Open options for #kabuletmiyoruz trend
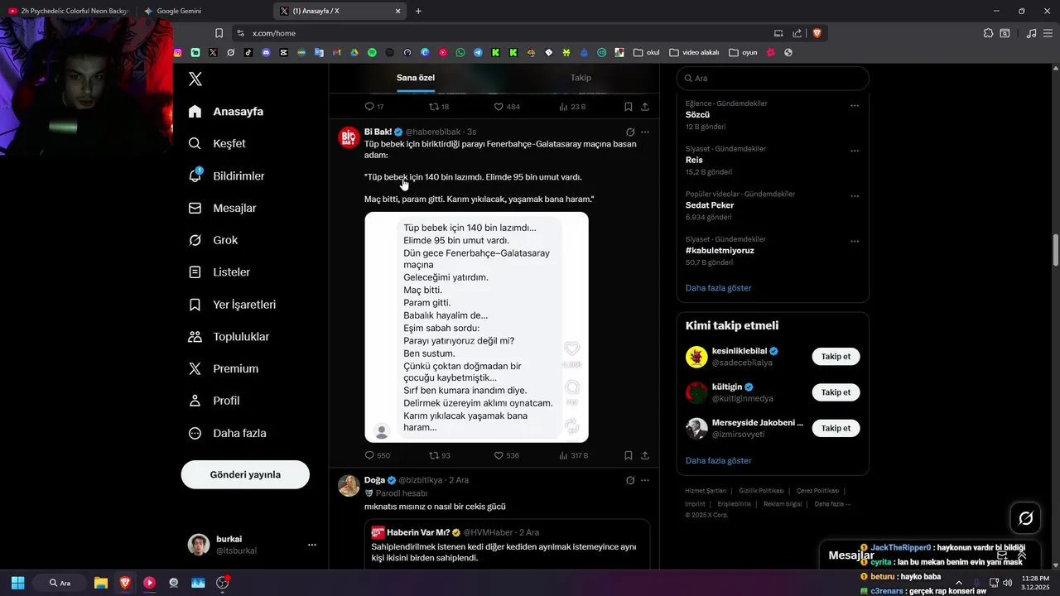 pyautogui.click(x=854, y=242)
